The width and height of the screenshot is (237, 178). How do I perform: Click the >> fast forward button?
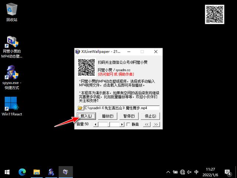click(x=156, y=125)
